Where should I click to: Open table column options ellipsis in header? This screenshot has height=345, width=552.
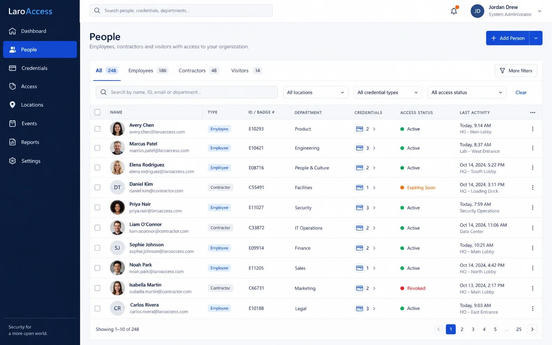533,112
